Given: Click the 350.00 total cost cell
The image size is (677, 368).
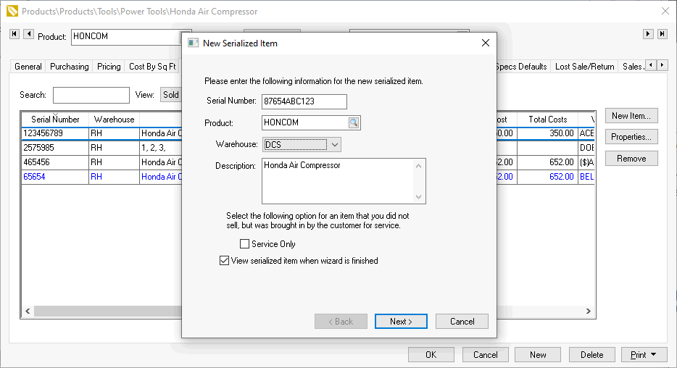Looking at the screenshot, I should [547, 133].
